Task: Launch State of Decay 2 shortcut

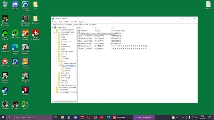Action: pyautogui.click(x=25, y=35)
